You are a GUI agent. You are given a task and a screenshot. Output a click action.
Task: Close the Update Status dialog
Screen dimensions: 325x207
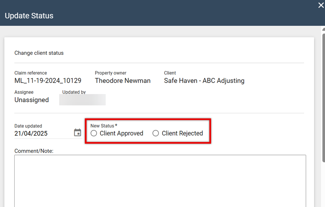[321, 5]
